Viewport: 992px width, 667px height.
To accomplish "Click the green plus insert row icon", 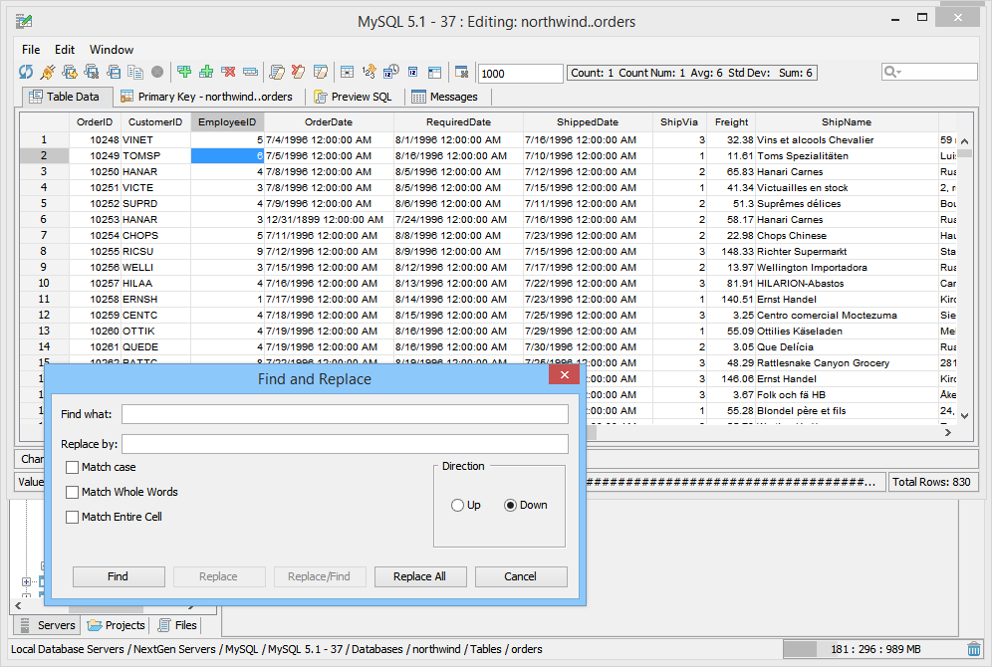I will click(184, 72).
